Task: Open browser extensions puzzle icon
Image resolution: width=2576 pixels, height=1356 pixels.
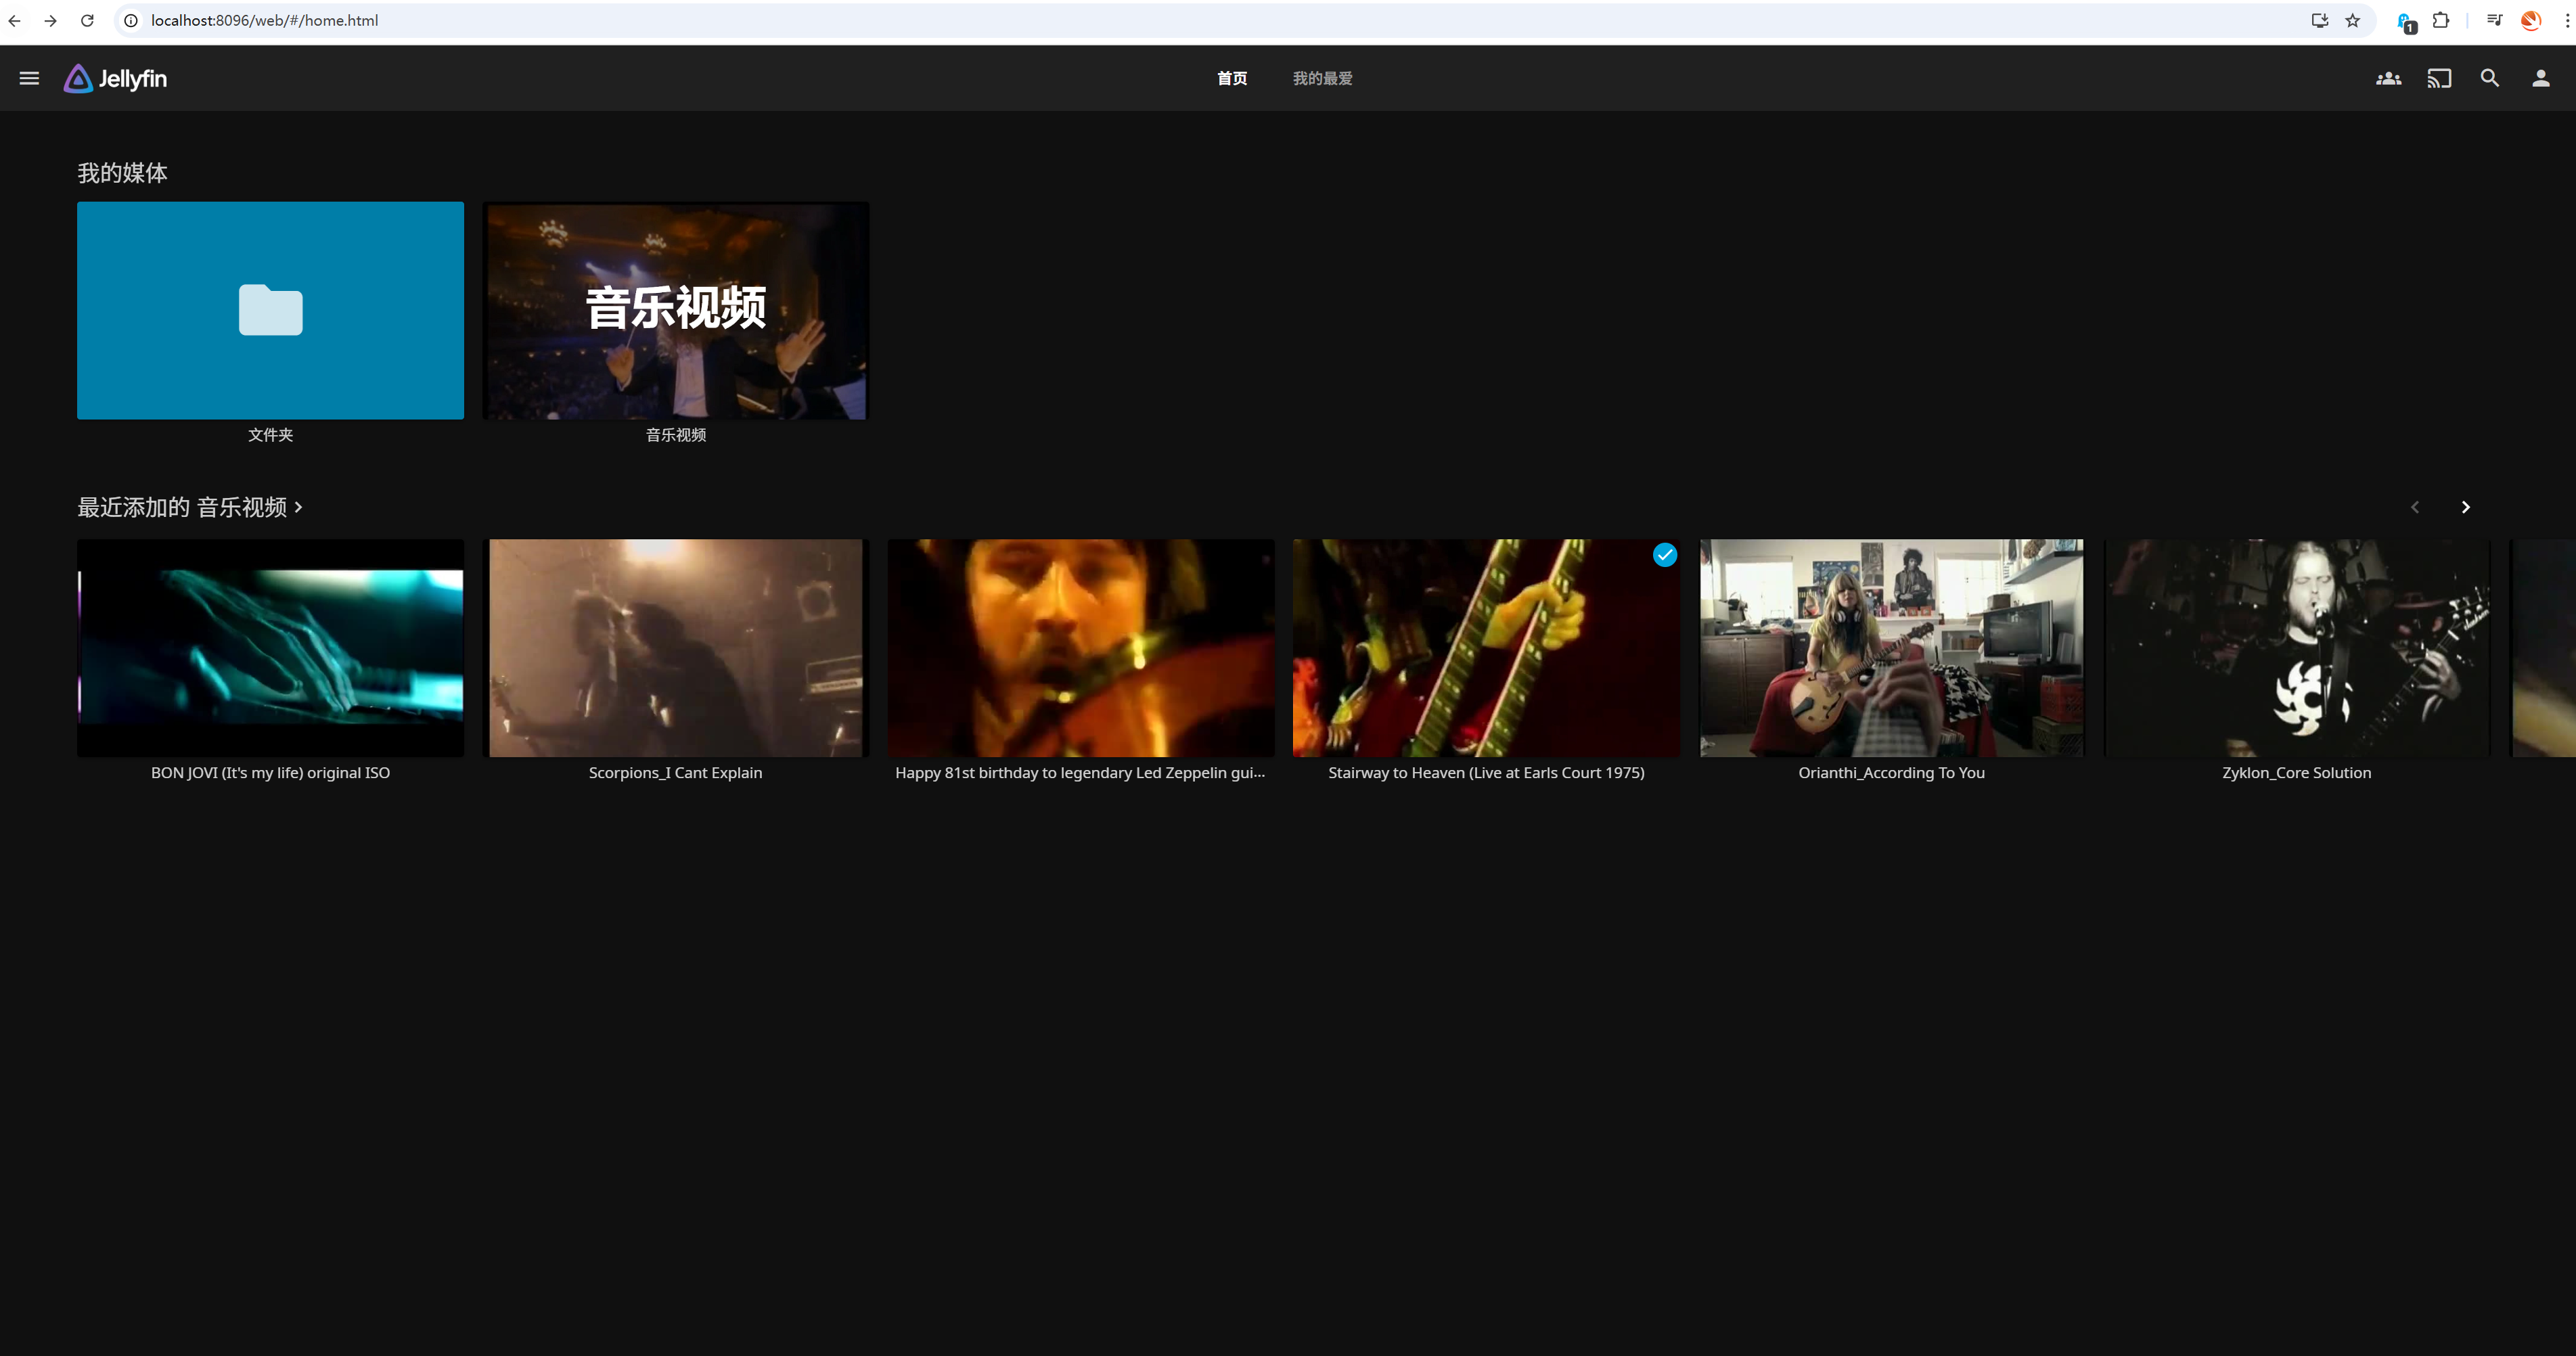Action: pos(2441,20)
